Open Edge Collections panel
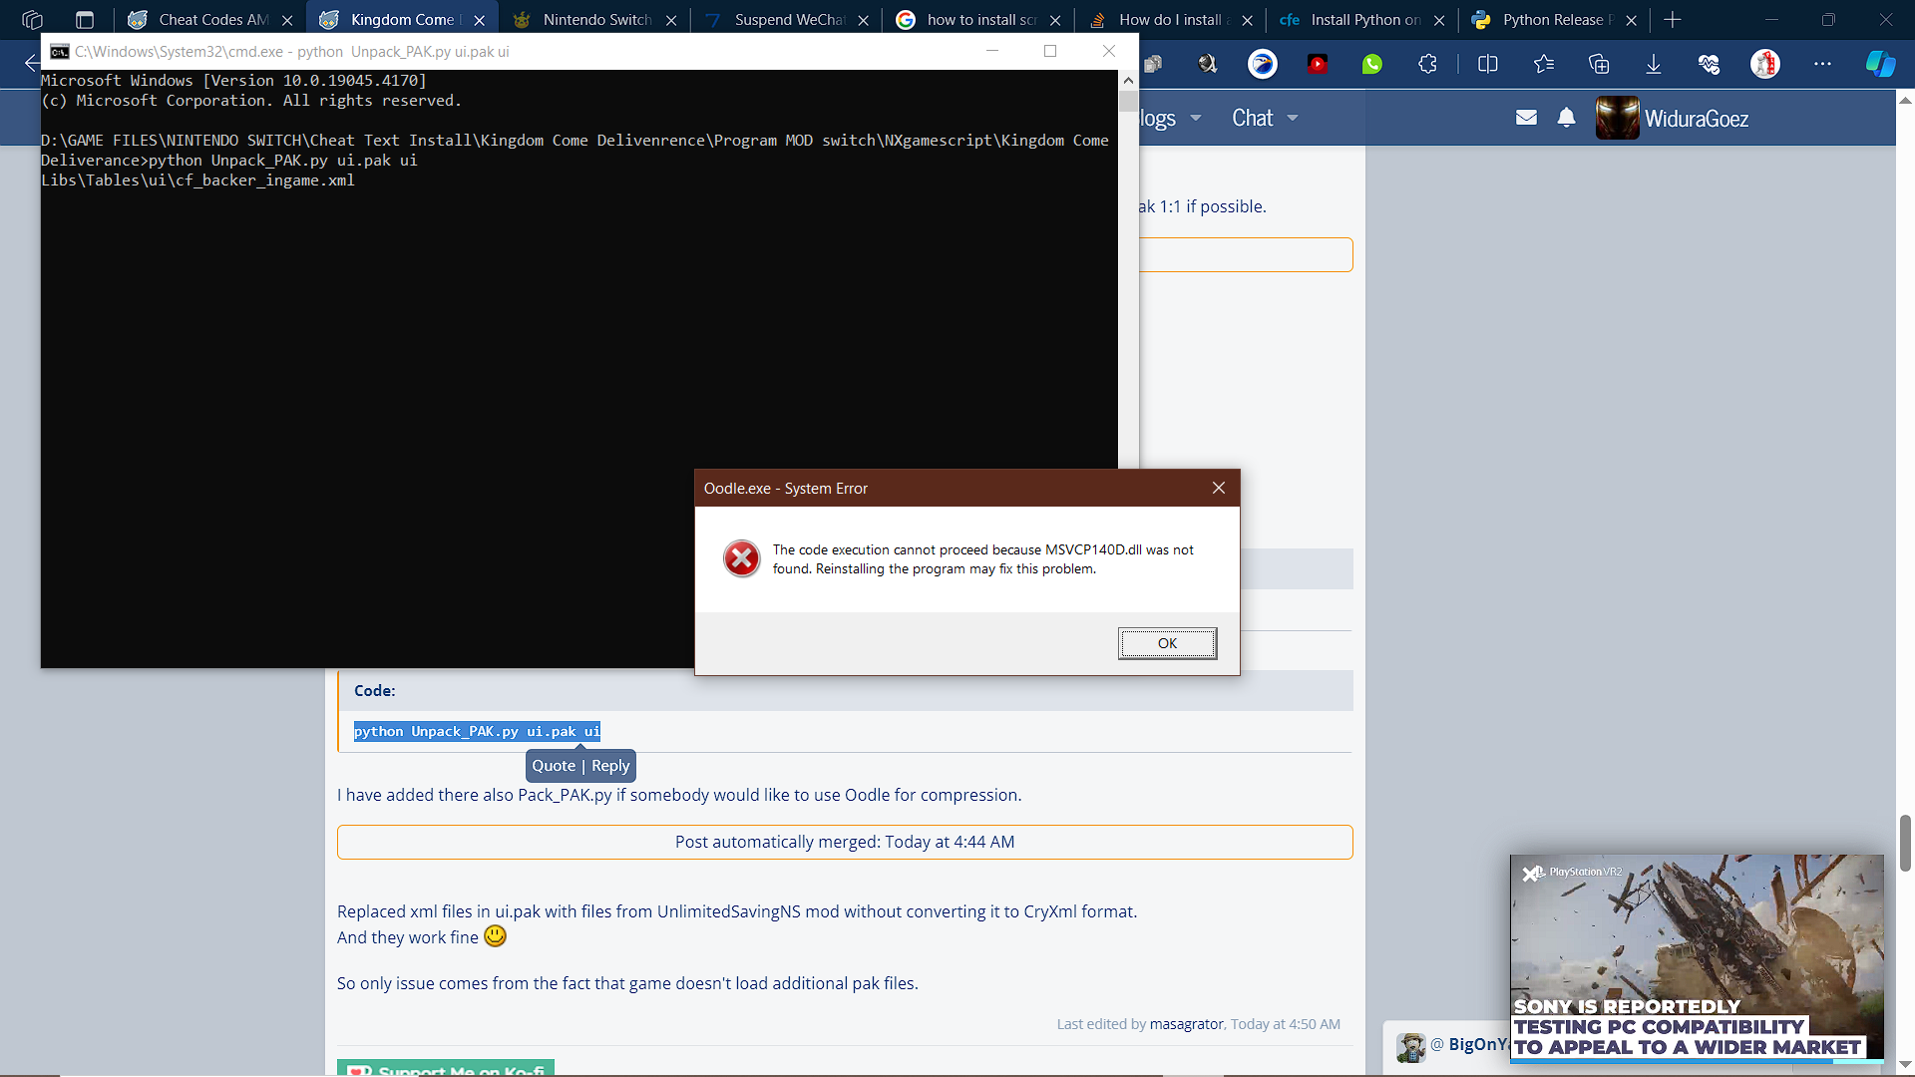The height and width of the screenshot is (1077, 1915). (x=1599, y=64)
